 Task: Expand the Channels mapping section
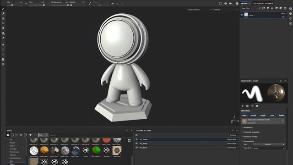pos(251,132)
